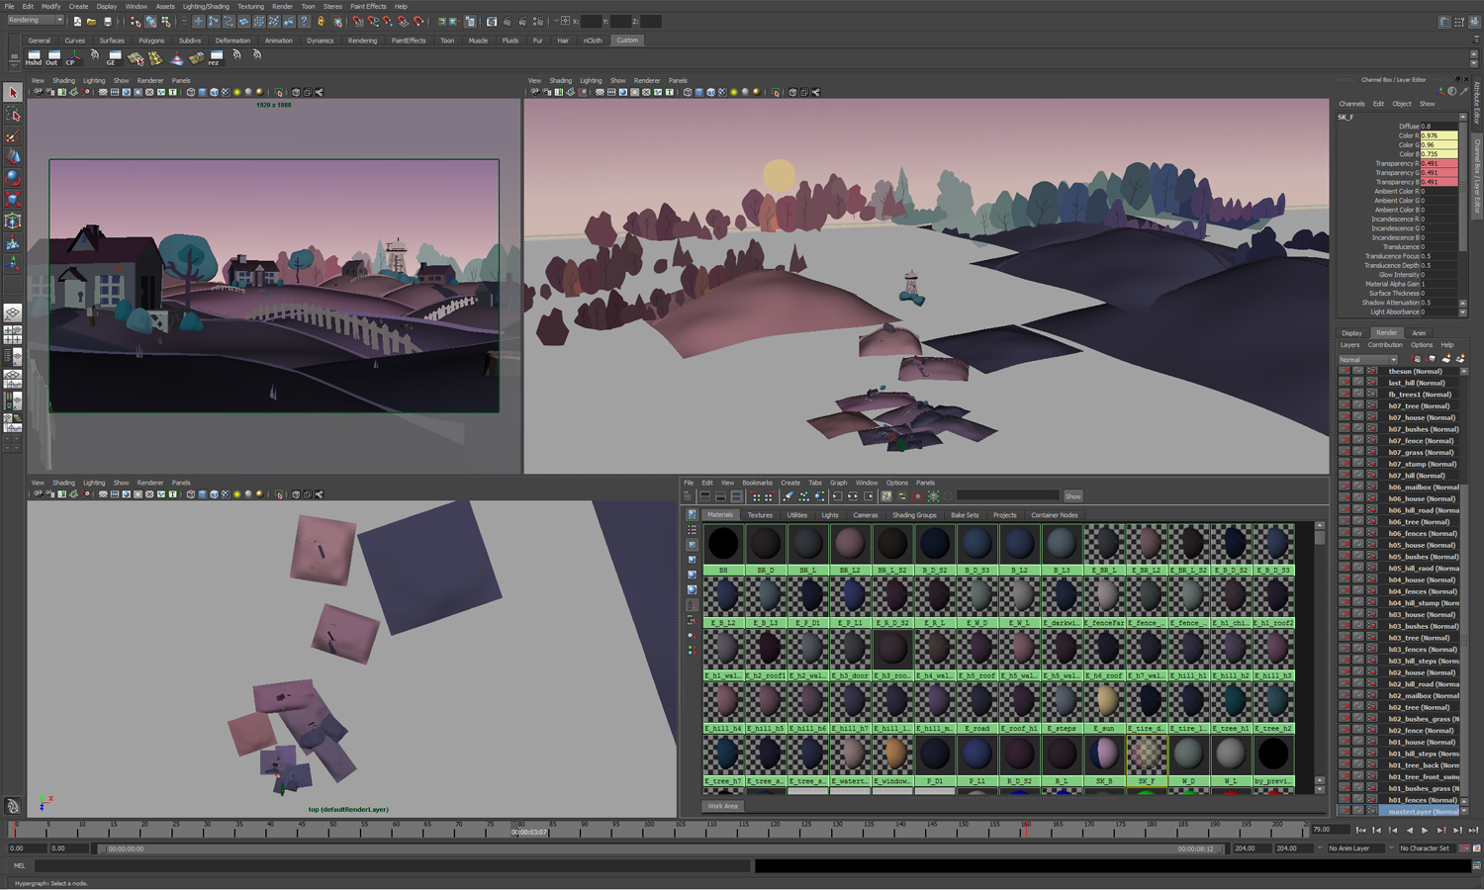Switch to the Polygons shelf tab
Screen dimensions: 1484x890
coord(151,41)
